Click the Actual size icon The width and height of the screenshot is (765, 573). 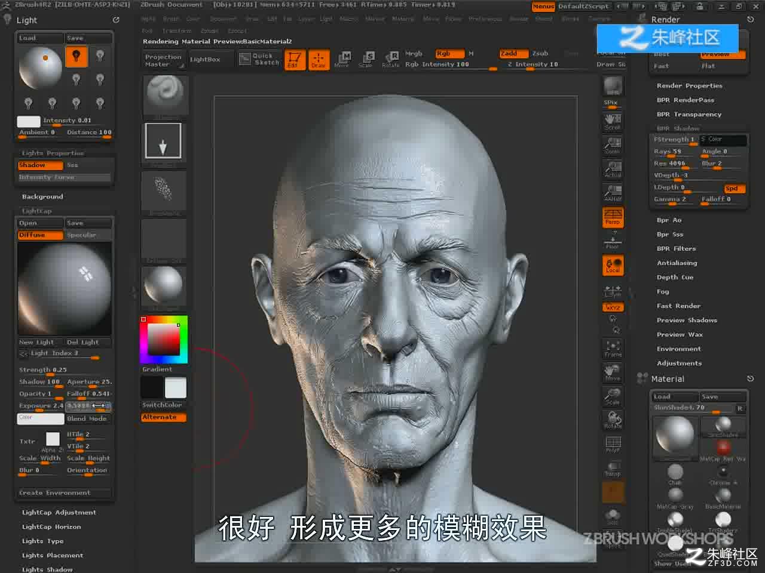613,169
